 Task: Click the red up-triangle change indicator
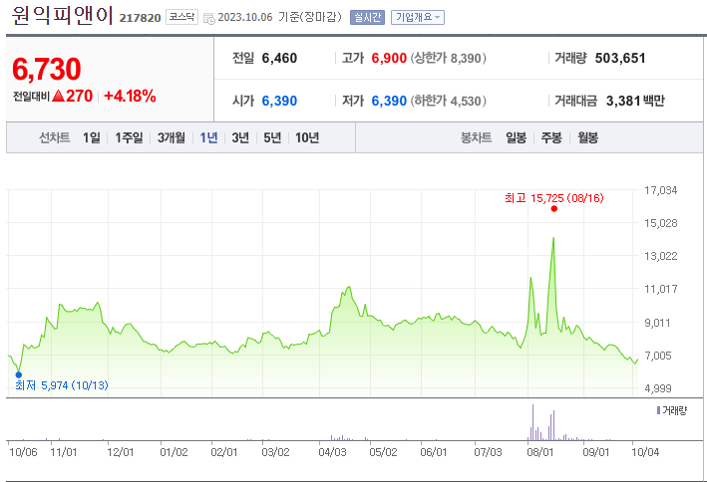pos(59,96)
